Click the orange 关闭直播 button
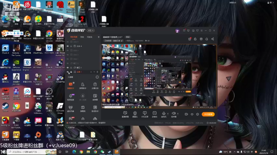Image resolution: width=277 pixels, height=155 pixels. pyautogui.click(x=208, y=114)
